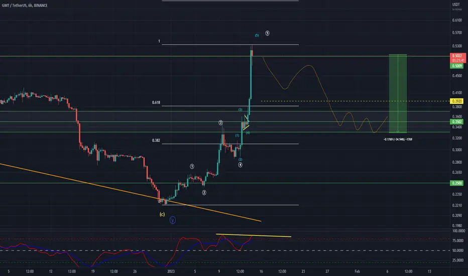Screen dimensions: 468x276
Task: Select the circled wave 5 label
Action: click(x=267, y=33)
